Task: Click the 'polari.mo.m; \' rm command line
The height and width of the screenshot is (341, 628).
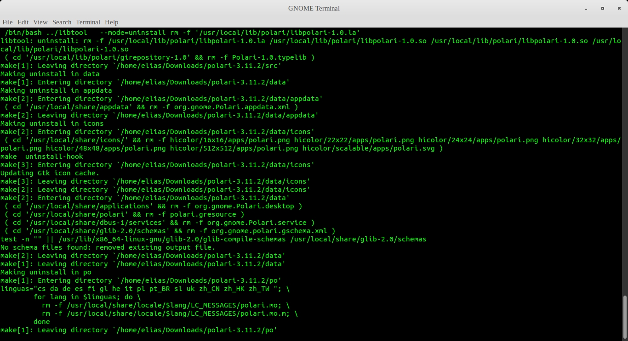Action: [170, 313]
